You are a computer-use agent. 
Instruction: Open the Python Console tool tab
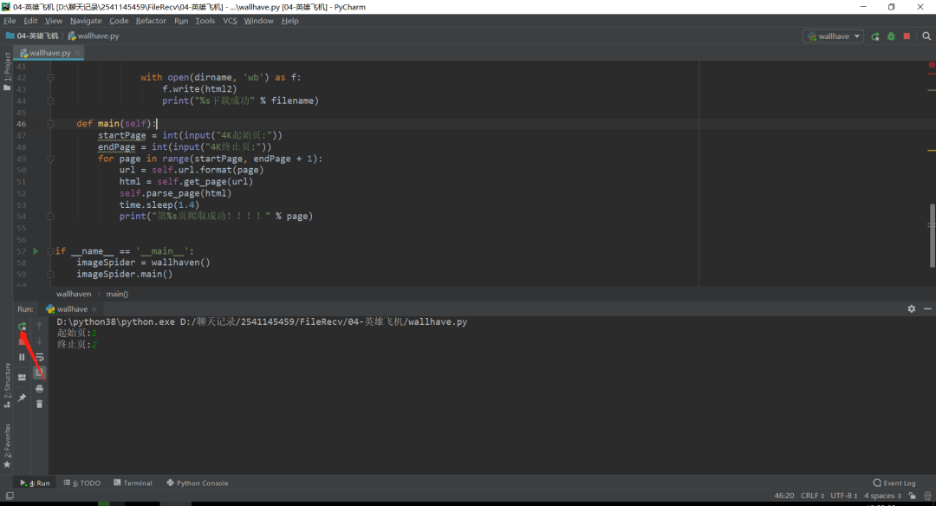tap(198, 483)
